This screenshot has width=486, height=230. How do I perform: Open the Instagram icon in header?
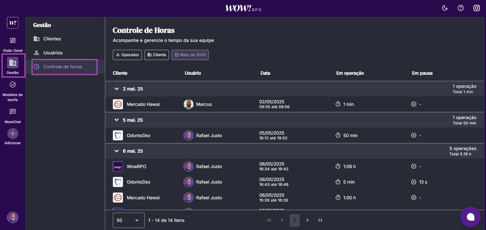tap(476, 8)
